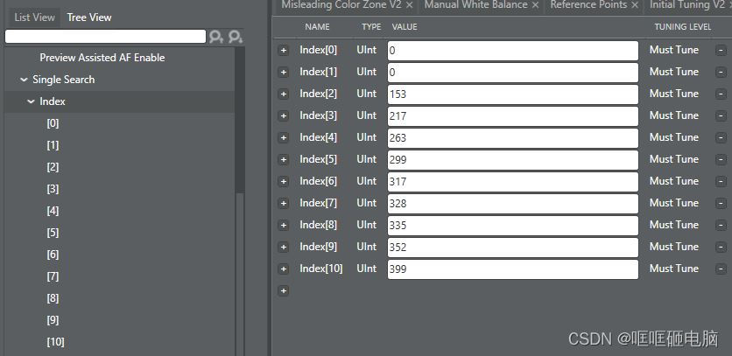Click the minus icon on Index[9] row
Viewport: 732px width, 356px height.
pos(721,248)
